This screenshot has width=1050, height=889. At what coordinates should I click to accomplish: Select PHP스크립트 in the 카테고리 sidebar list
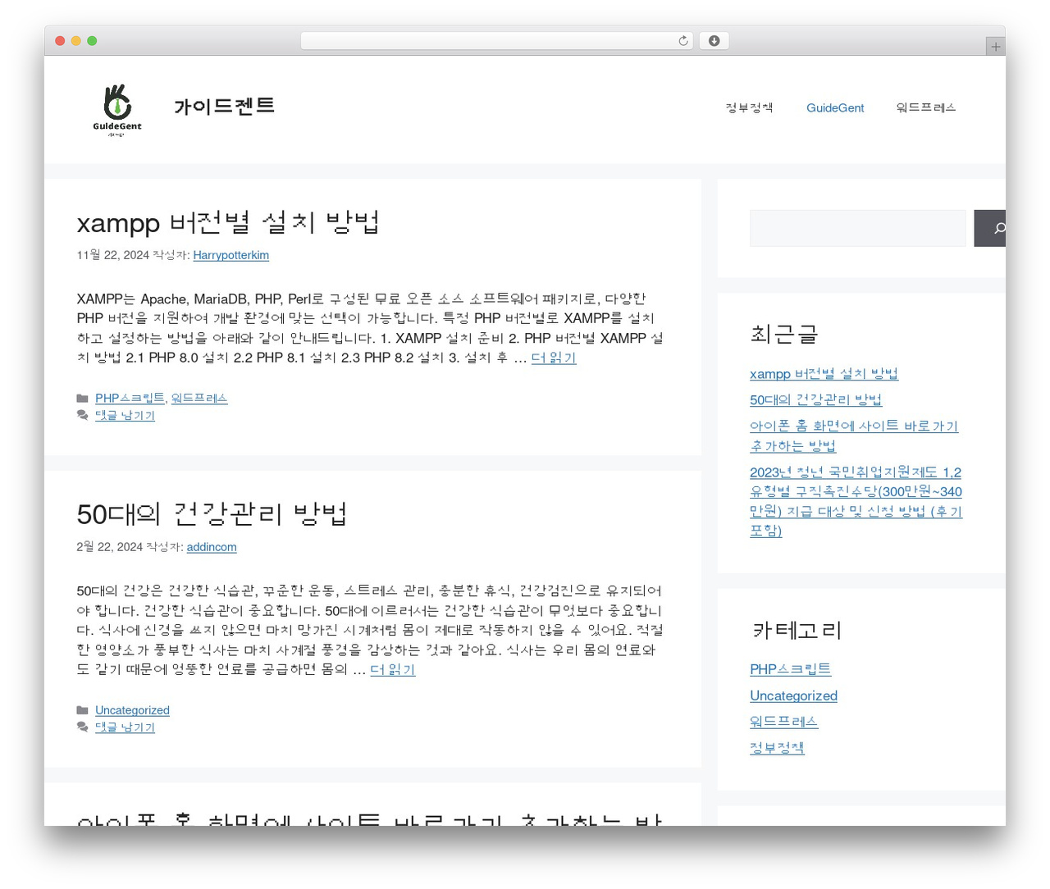tap(790, 669)
